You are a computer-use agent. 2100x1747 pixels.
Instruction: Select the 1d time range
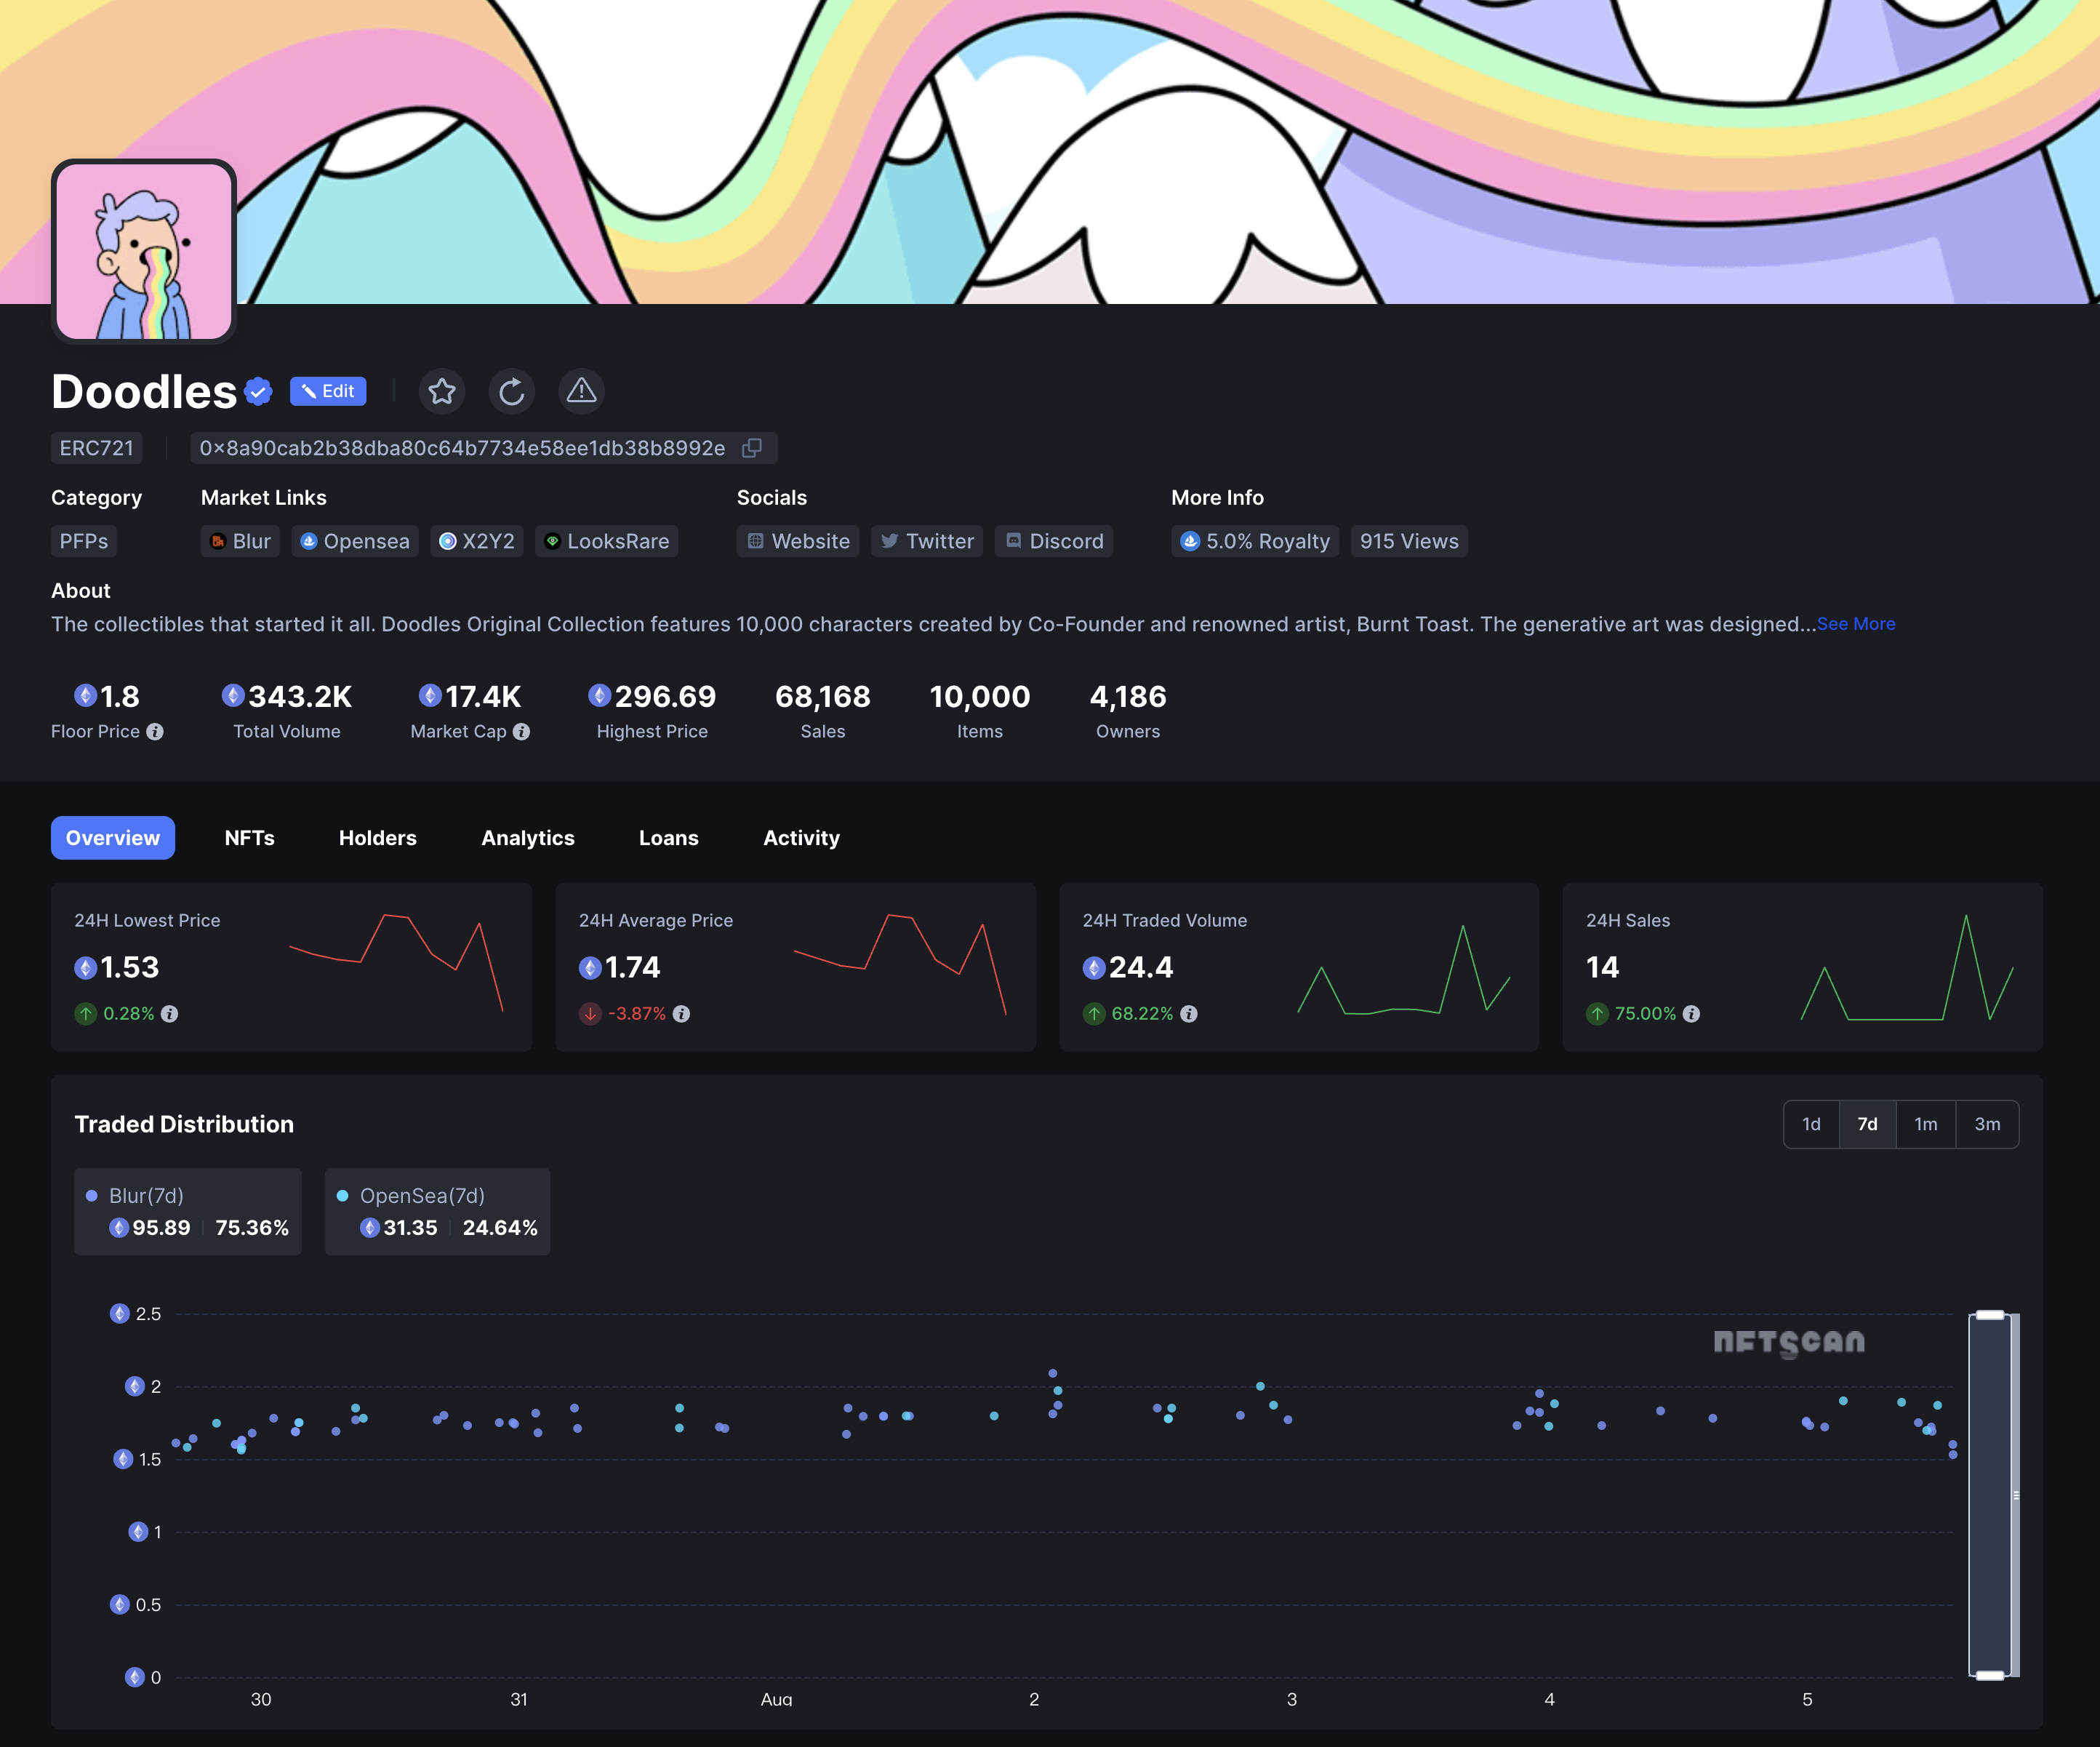point(1811,1124)
